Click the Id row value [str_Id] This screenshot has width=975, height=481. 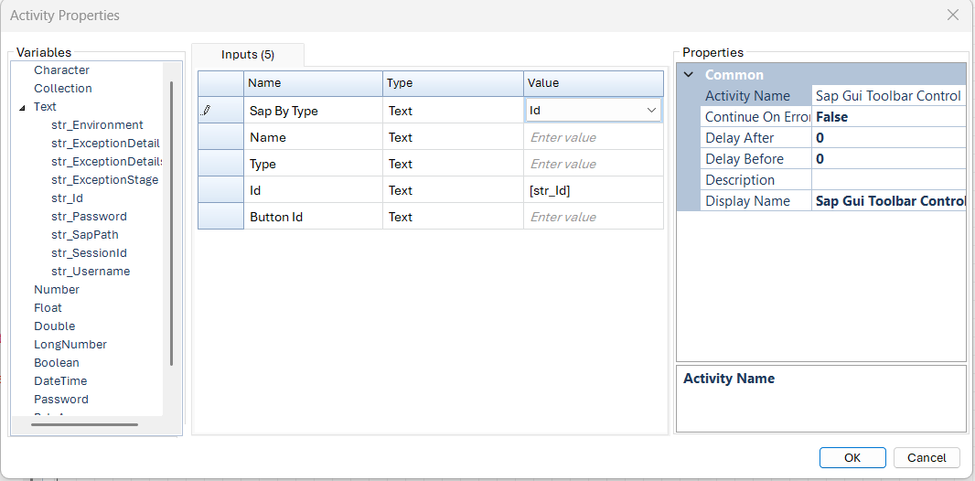point(593,190)
